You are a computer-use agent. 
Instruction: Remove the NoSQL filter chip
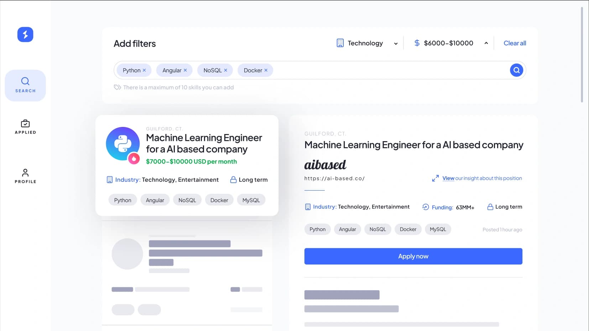pyautogui.click(x=226, y=70)
